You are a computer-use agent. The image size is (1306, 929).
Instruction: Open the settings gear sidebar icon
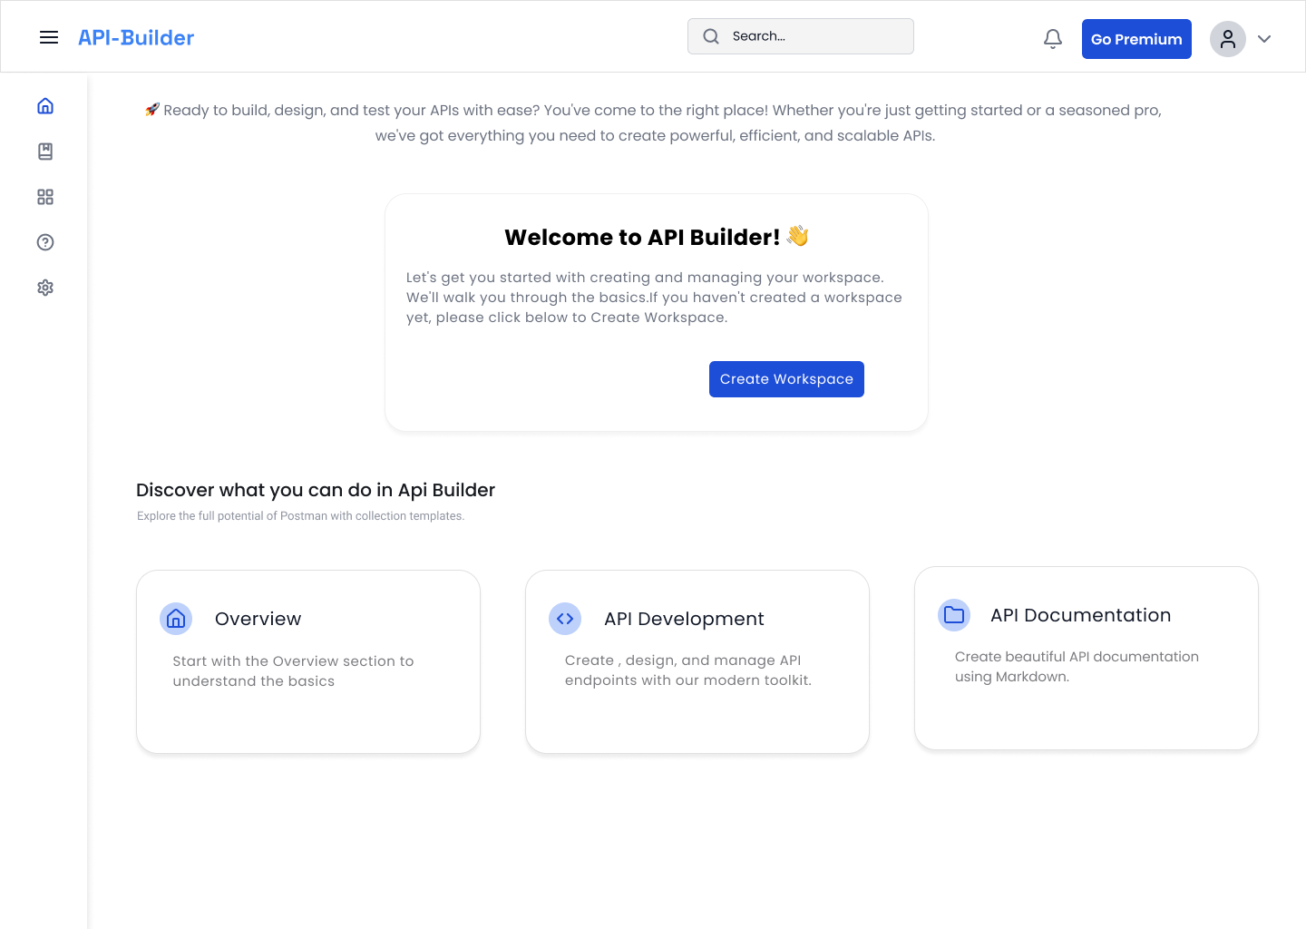tap(45, 288)
